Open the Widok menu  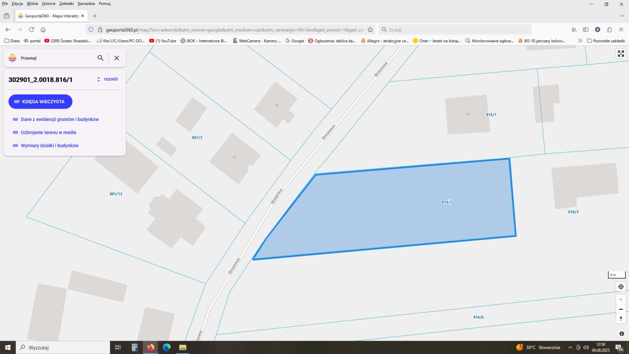tap(32, 3)
